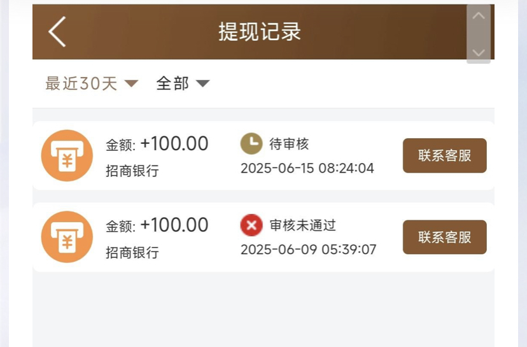This screenshot has width=527, height=347.
Task: Tap the withdrawal icon of the 06-15 record
Action: 67,156
